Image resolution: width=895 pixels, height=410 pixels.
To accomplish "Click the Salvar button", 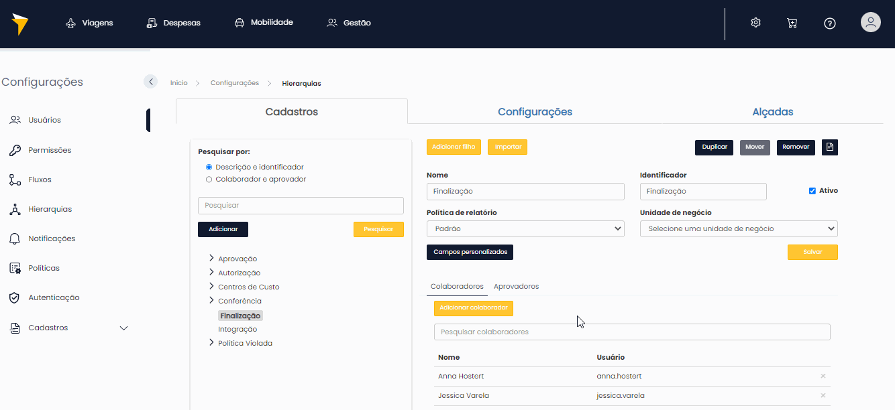I will point(812,252).
